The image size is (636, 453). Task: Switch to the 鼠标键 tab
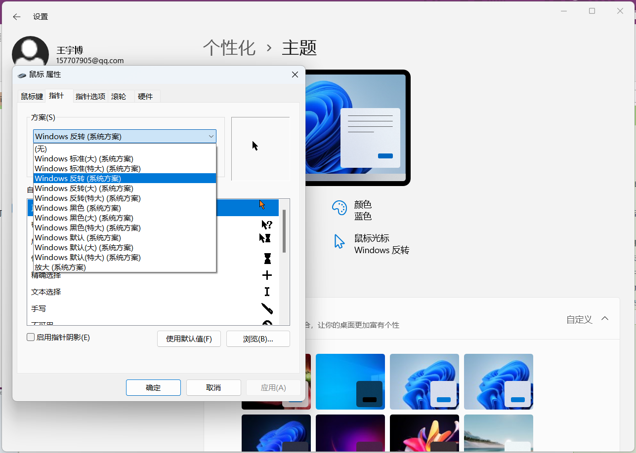(32, 97)
